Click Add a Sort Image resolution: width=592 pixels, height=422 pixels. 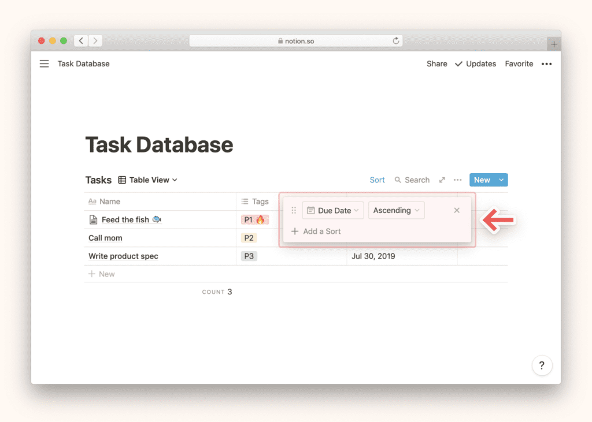316,231
